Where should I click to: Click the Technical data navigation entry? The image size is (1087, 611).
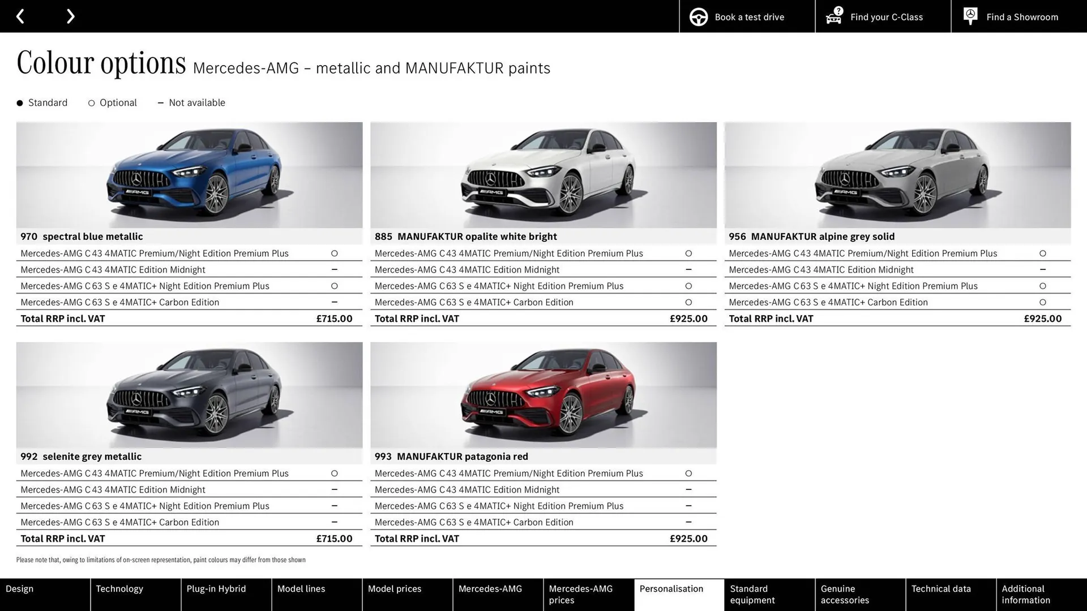click(x=942, y=588)
